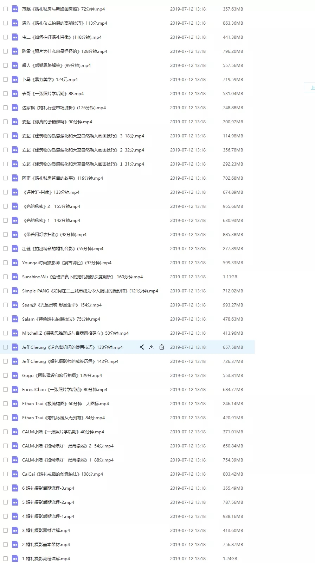
Task: Open file 5 婚礼摄影后期流程-2.mp4
Action: [x=48, y=502]
